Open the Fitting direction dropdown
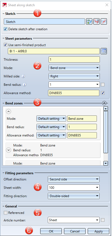The width and height of the screenshot is (112, 236). coord(74,196)
